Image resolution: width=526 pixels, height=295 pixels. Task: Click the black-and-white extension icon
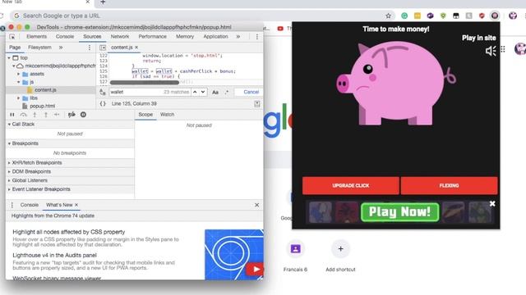click(x=456, y=16)
